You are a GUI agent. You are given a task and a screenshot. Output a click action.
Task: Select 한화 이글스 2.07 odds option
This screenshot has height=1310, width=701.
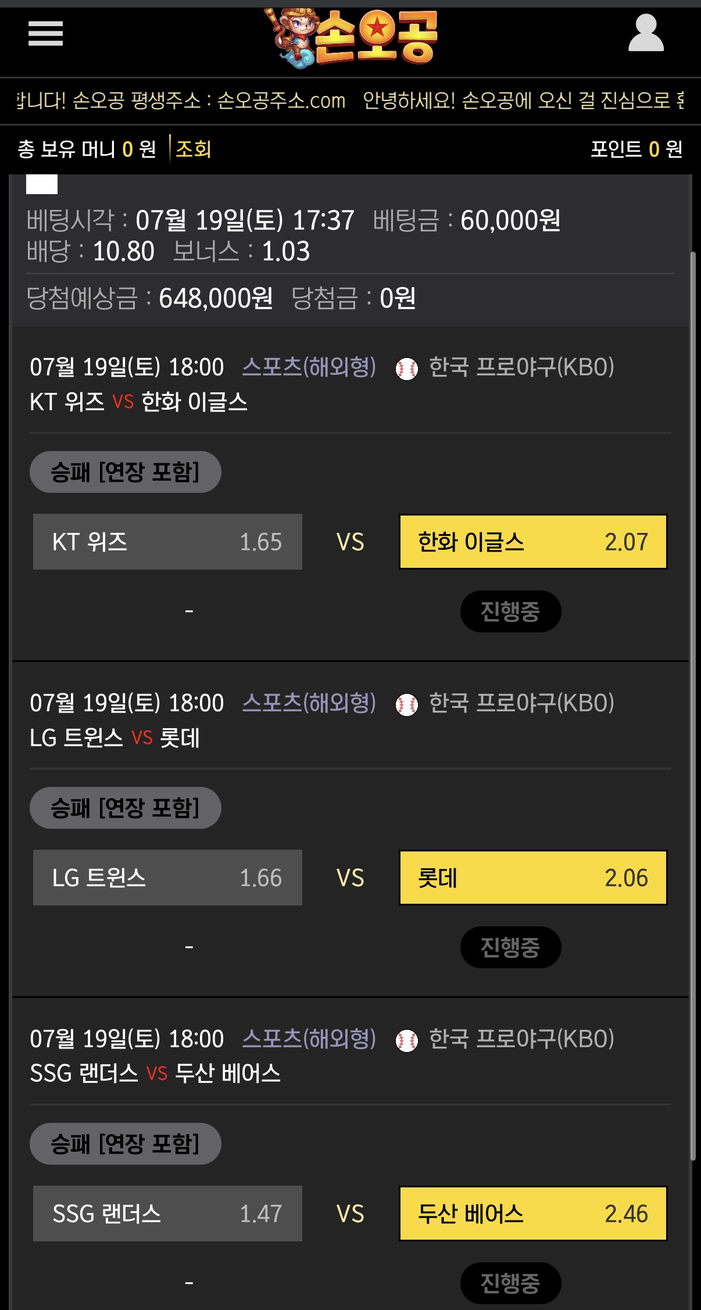[533, 542]
